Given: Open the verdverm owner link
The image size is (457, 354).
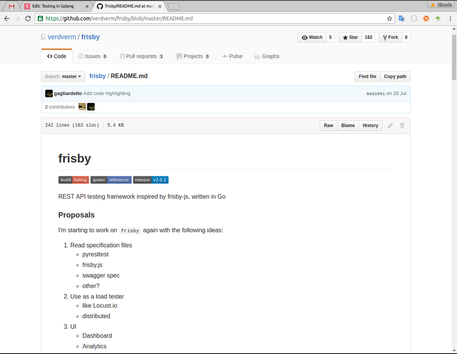Looking at the screenshot, I should click(x=61, y=37).
